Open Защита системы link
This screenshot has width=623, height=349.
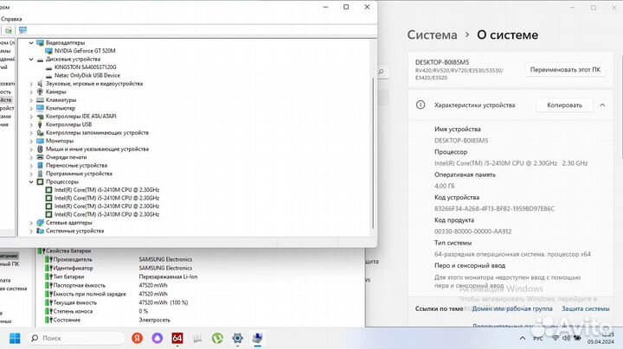coord(585,308)
